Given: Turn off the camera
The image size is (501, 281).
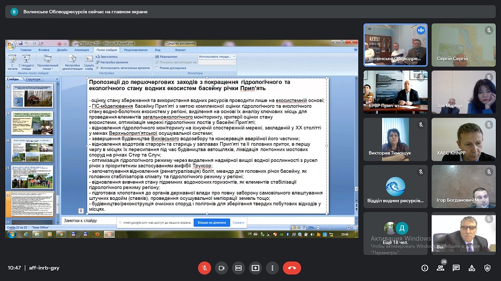Looking at the screenshot, I should point(221,268).
